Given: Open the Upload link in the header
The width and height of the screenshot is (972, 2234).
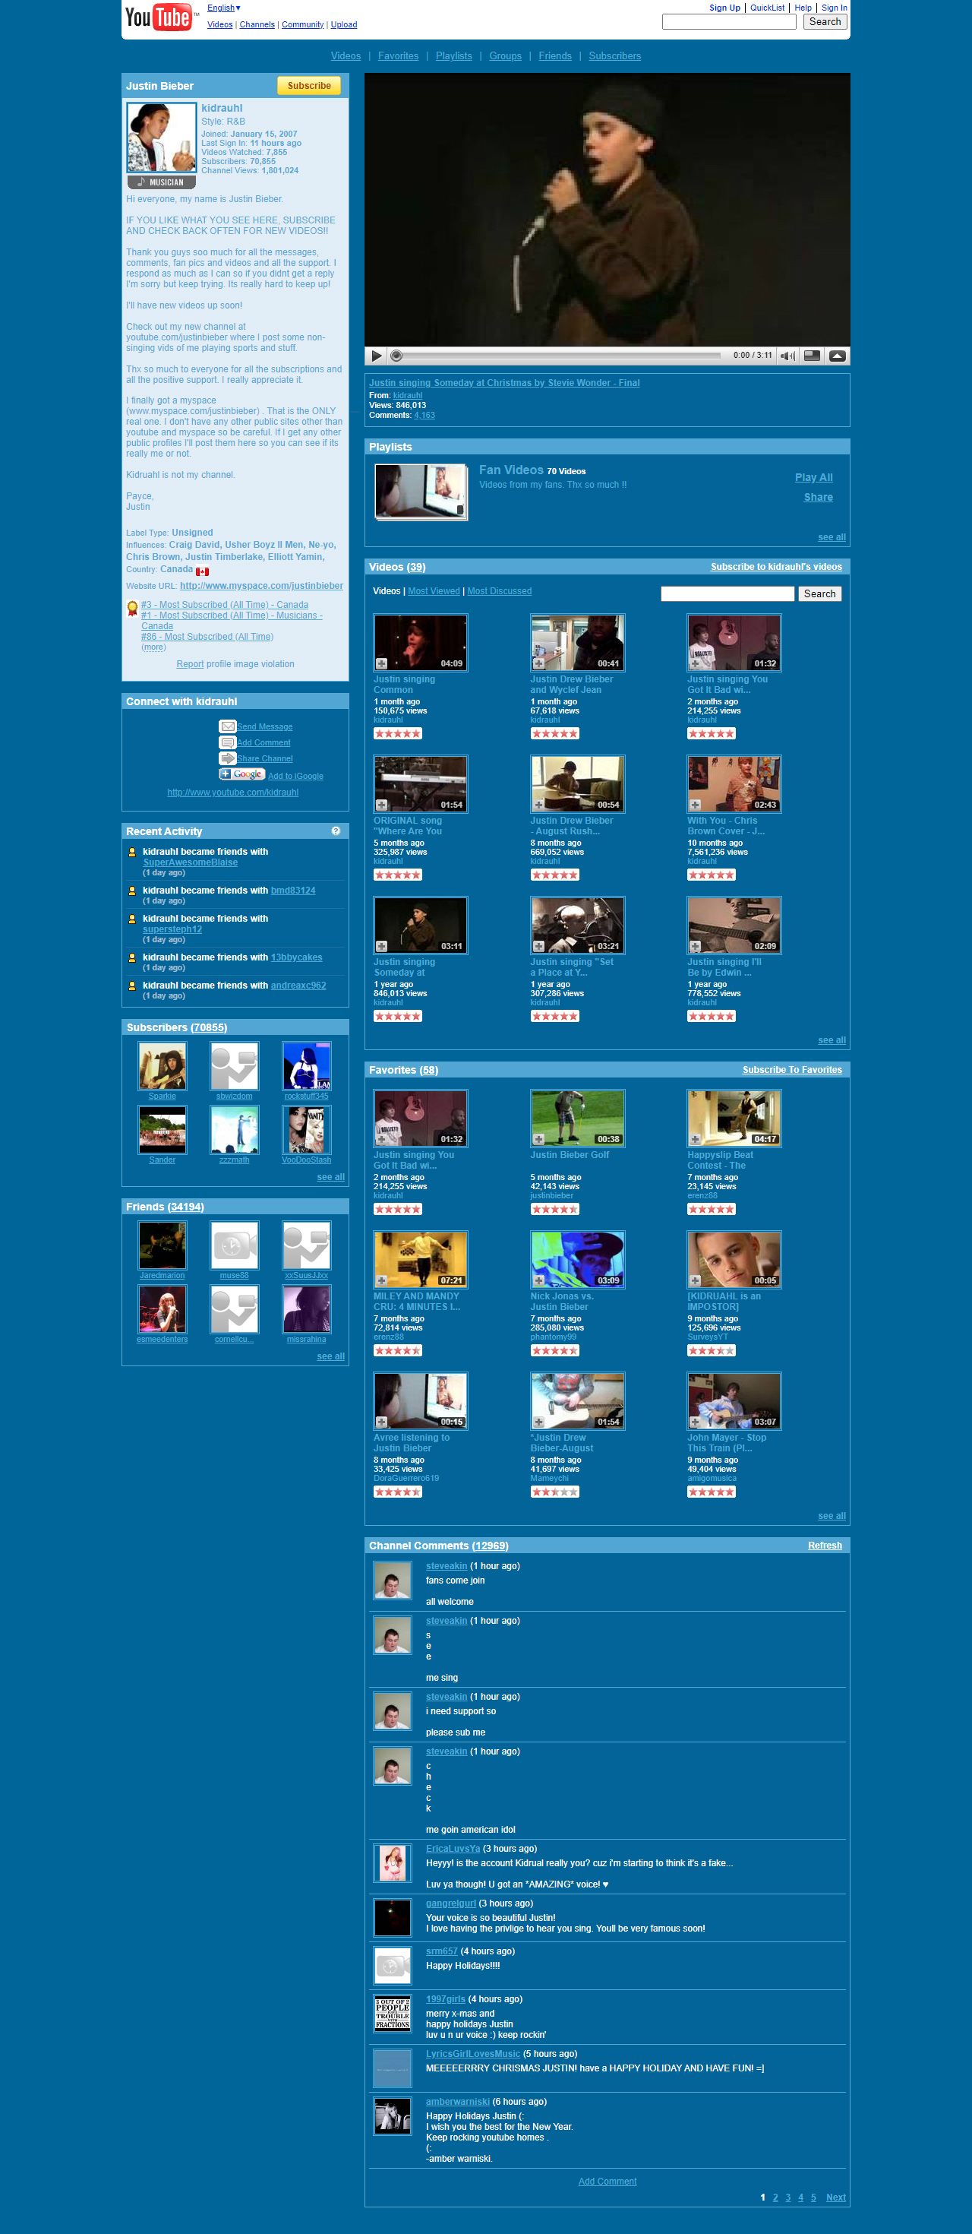Looking at the screenshot, I should (344, 24).
